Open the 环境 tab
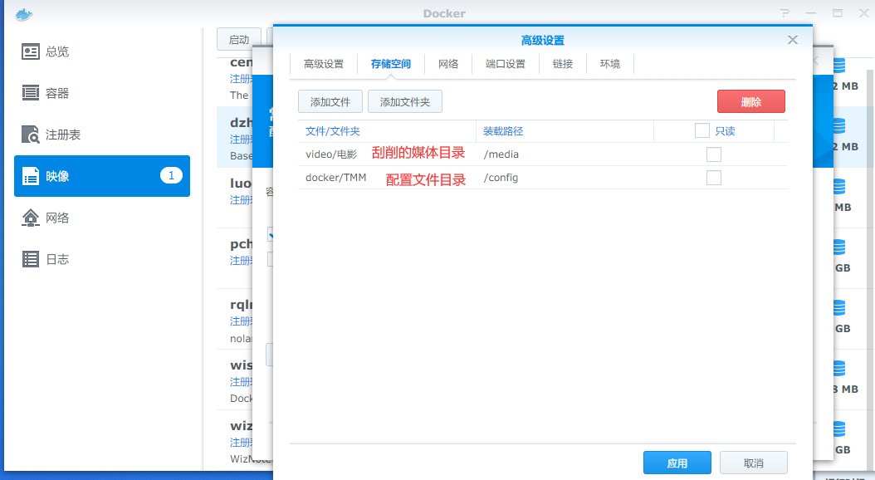The image size is (875, 480). 610,64
